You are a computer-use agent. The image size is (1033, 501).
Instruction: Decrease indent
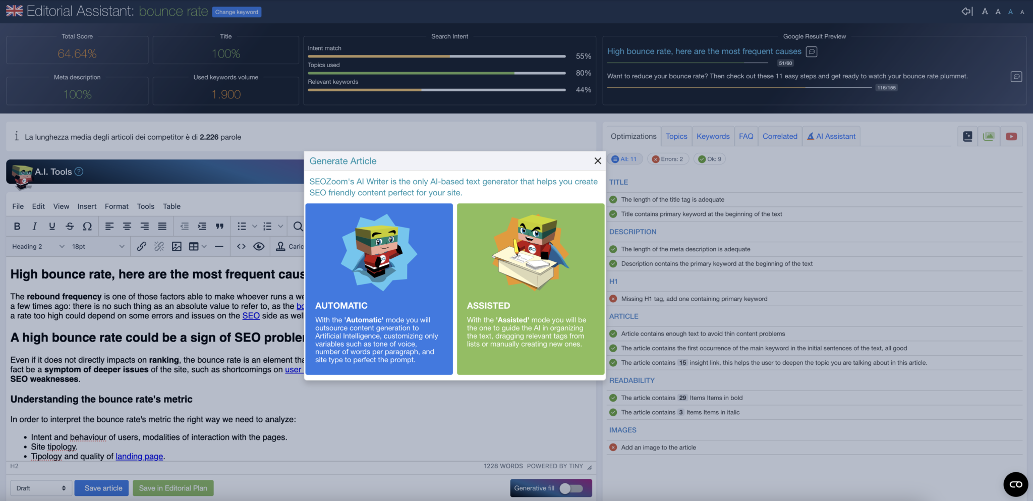click(185, 226)
